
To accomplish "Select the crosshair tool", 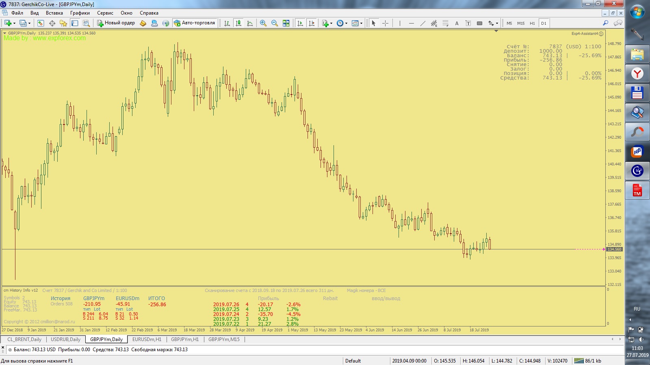I will coord(385,23).
